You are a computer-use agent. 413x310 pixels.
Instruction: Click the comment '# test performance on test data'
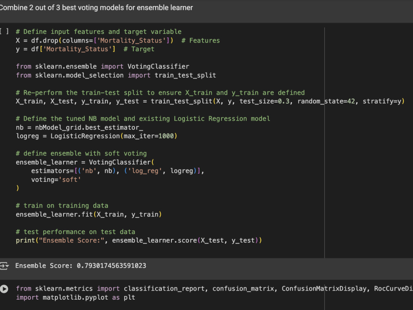pyautogui.click(x=75, y=232)
